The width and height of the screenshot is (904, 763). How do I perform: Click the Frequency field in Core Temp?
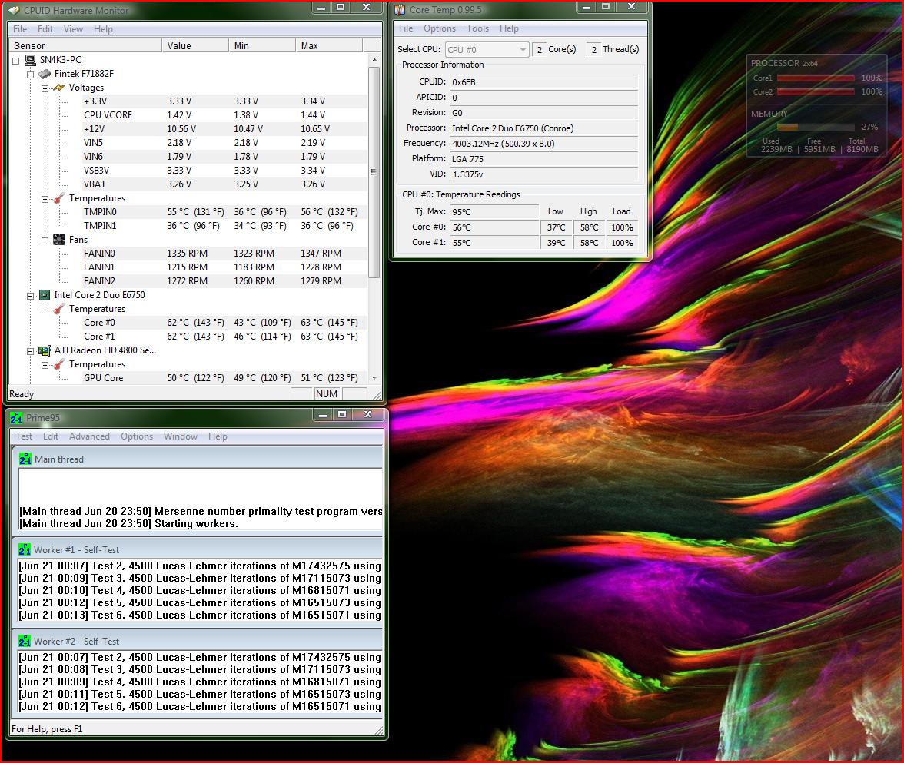point(543,144)
